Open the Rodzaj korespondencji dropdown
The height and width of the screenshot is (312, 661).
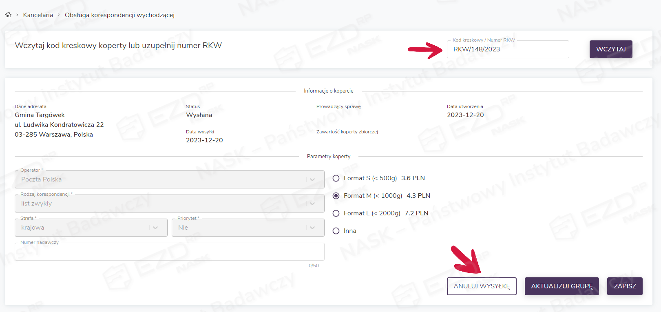tap(163, 204)
